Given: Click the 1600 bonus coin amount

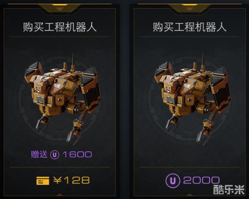Looking at the screenshot, I should [x=77, y=154].
